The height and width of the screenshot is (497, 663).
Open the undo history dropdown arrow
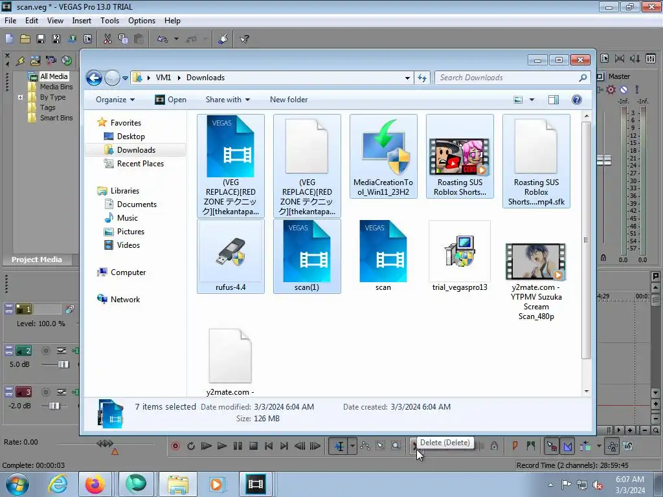click(x=176, y=39)
